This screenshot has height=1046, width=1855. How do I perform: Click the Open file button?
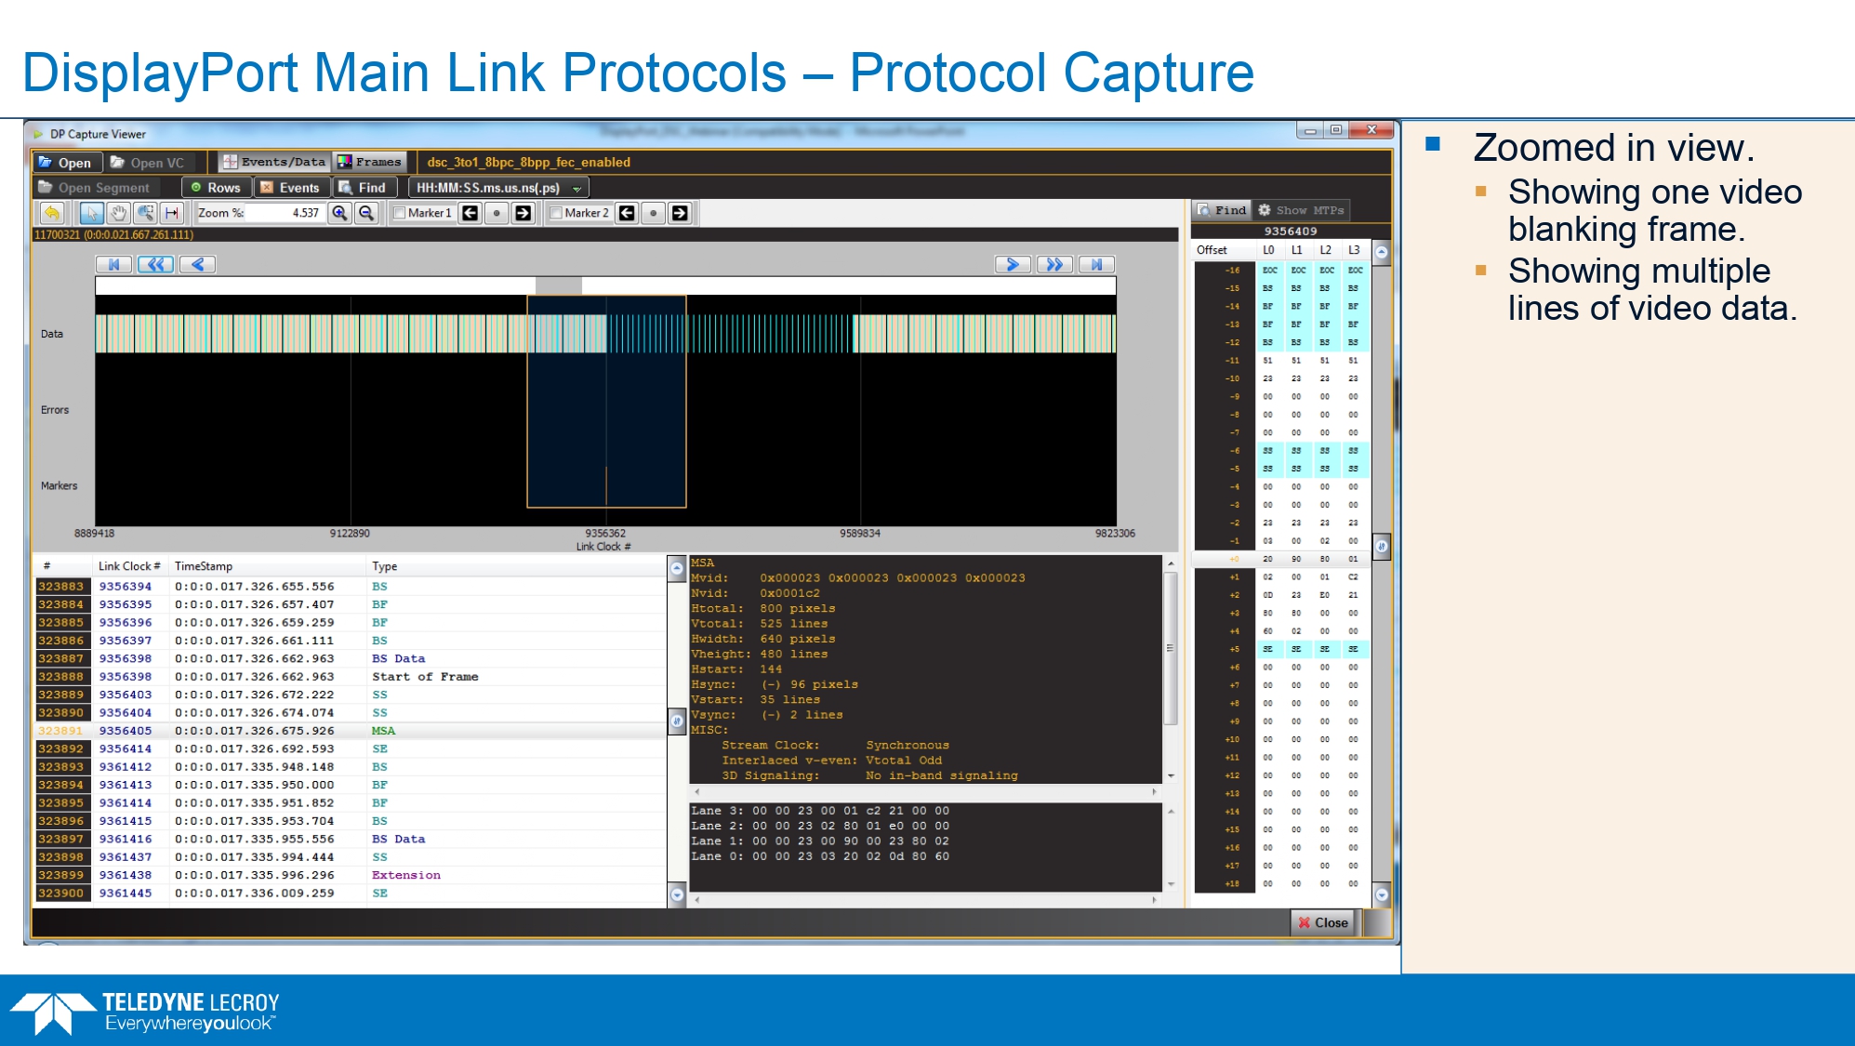coord(65,163)
